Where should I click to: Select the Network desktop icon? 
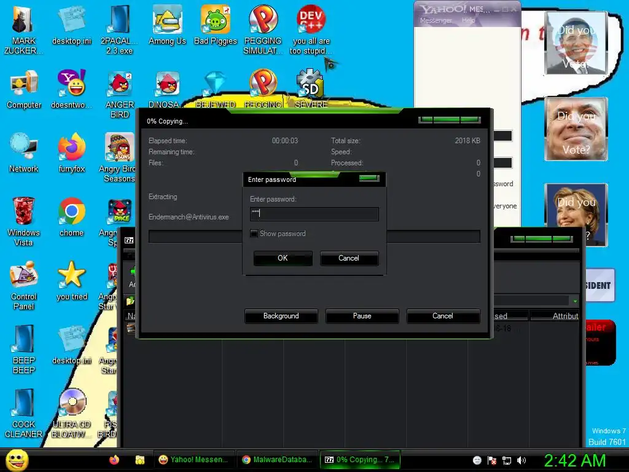coord(24,153)
